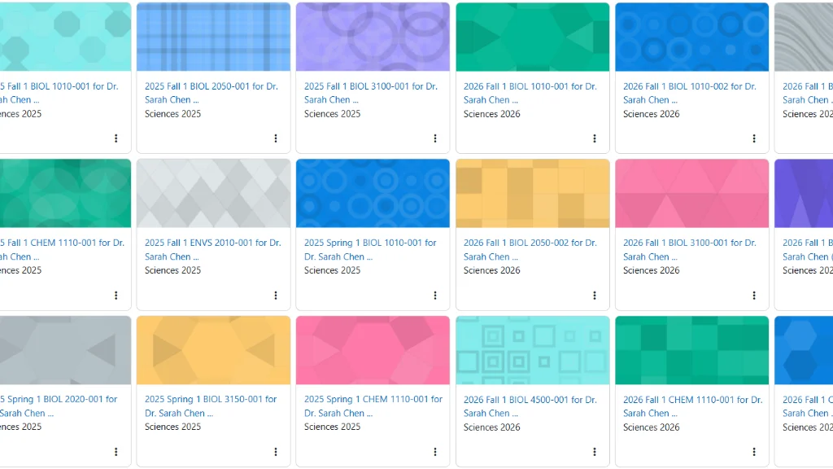
Task: Open course link 2025 Fall 1 ENVS 2010-001
Action: (212, 249)
